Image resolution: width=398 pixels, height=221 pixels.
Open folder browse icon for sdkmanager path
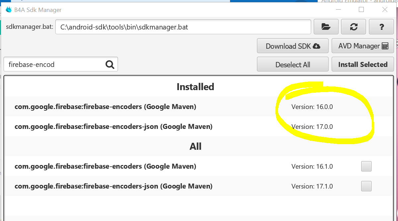point(326,27)
